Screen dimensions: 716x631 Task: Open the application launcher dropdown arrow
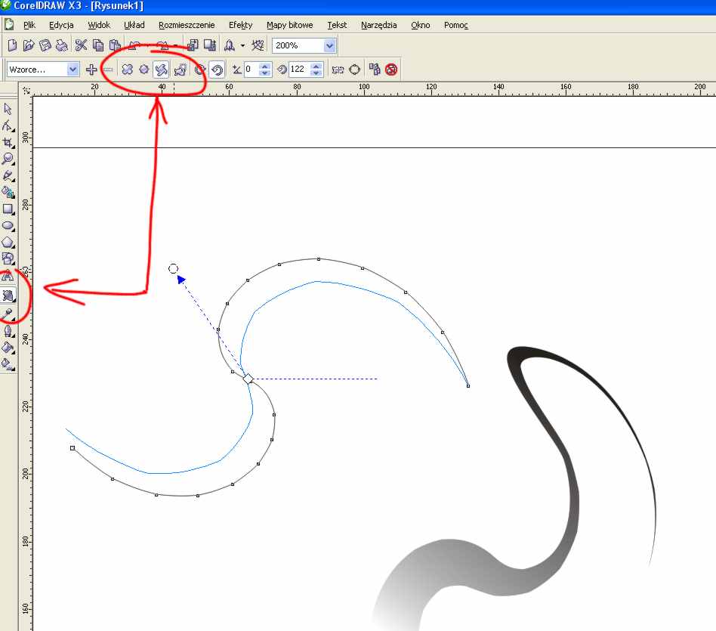click(x=242, y=46)
